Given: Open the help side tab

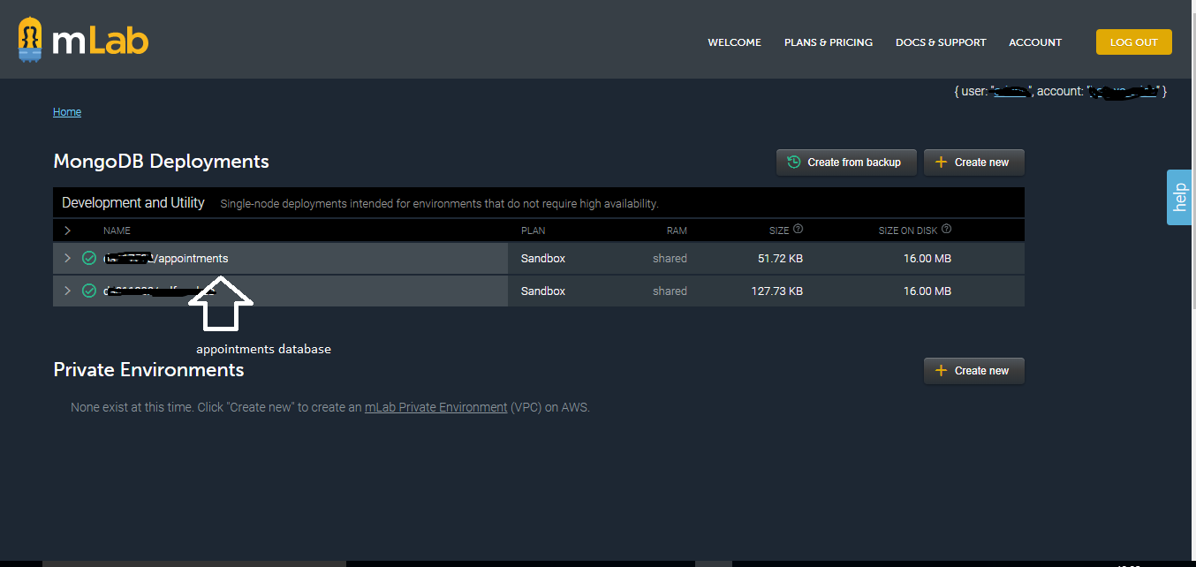Looking at the screenshot, I should coord(1179,197).
